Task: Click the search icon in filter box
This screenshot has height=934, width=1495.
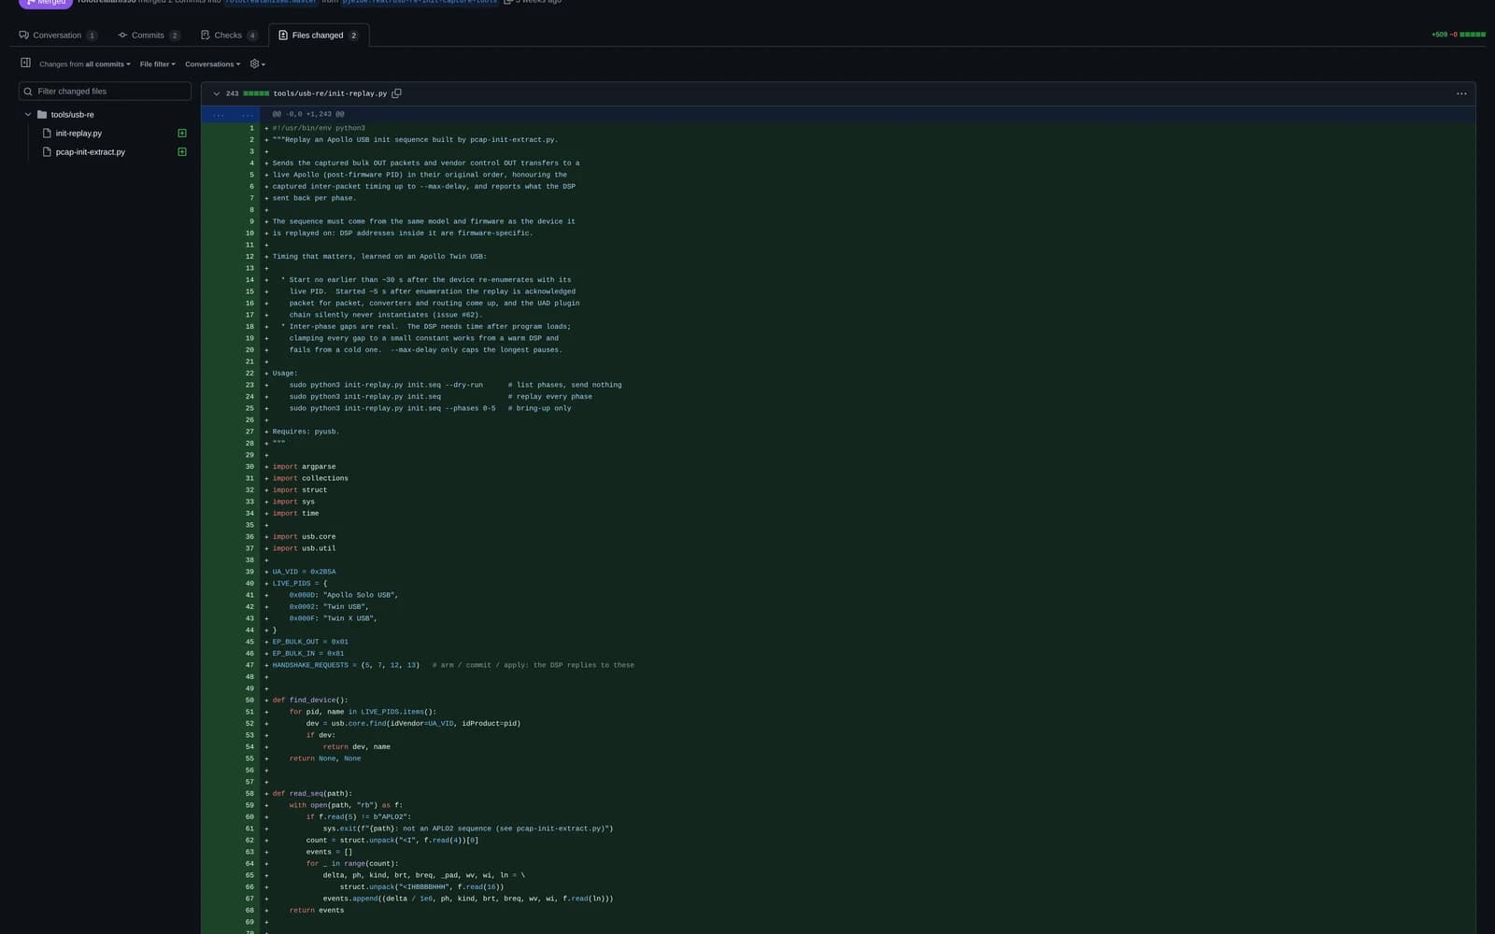Action: pos(28,92)
